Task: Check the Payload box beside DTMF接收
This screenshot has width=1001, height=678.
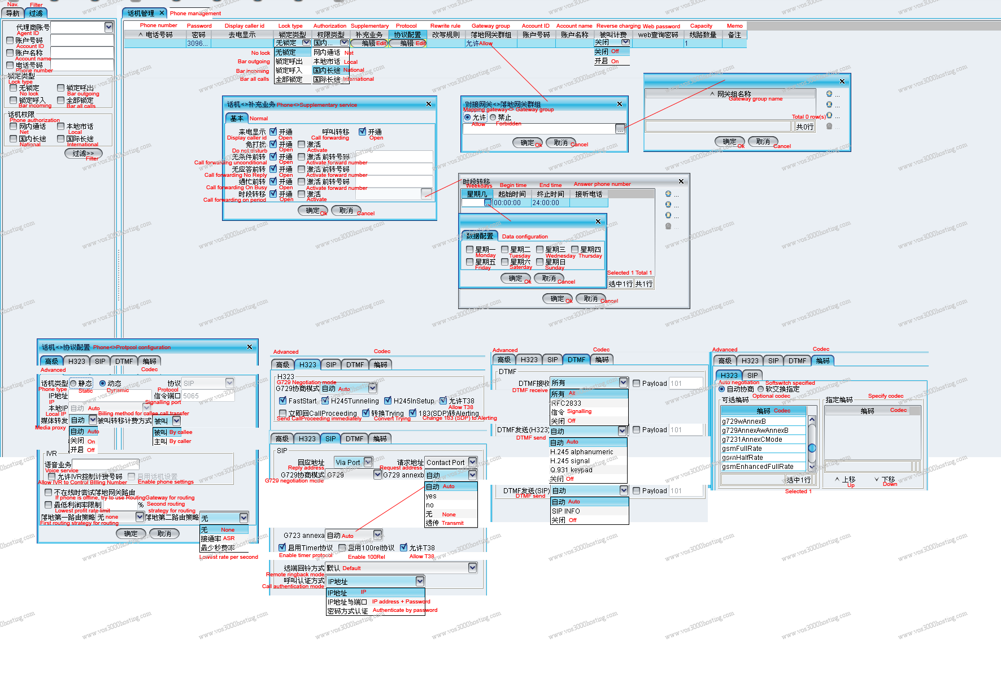Action: [637, 383]
